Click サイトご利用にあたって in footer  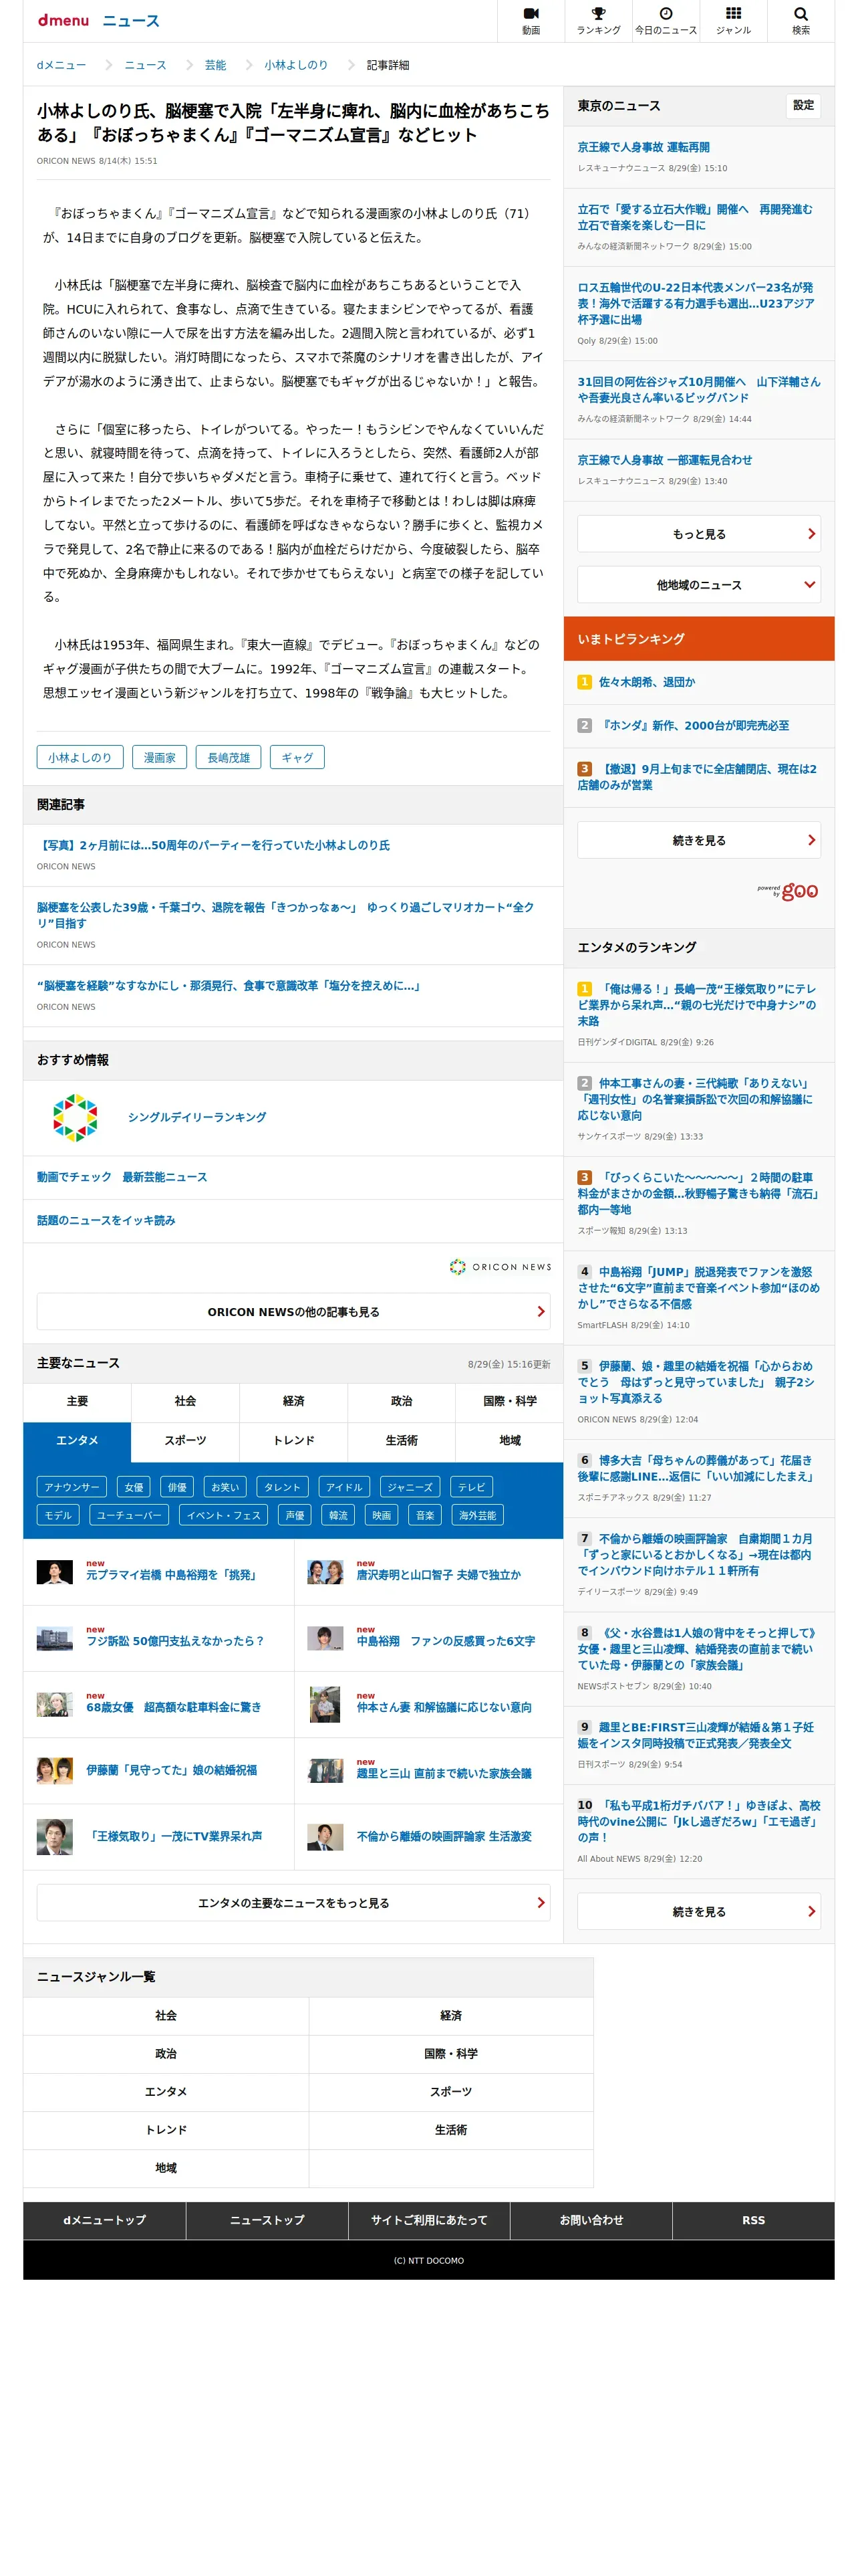click(430, 2219)
